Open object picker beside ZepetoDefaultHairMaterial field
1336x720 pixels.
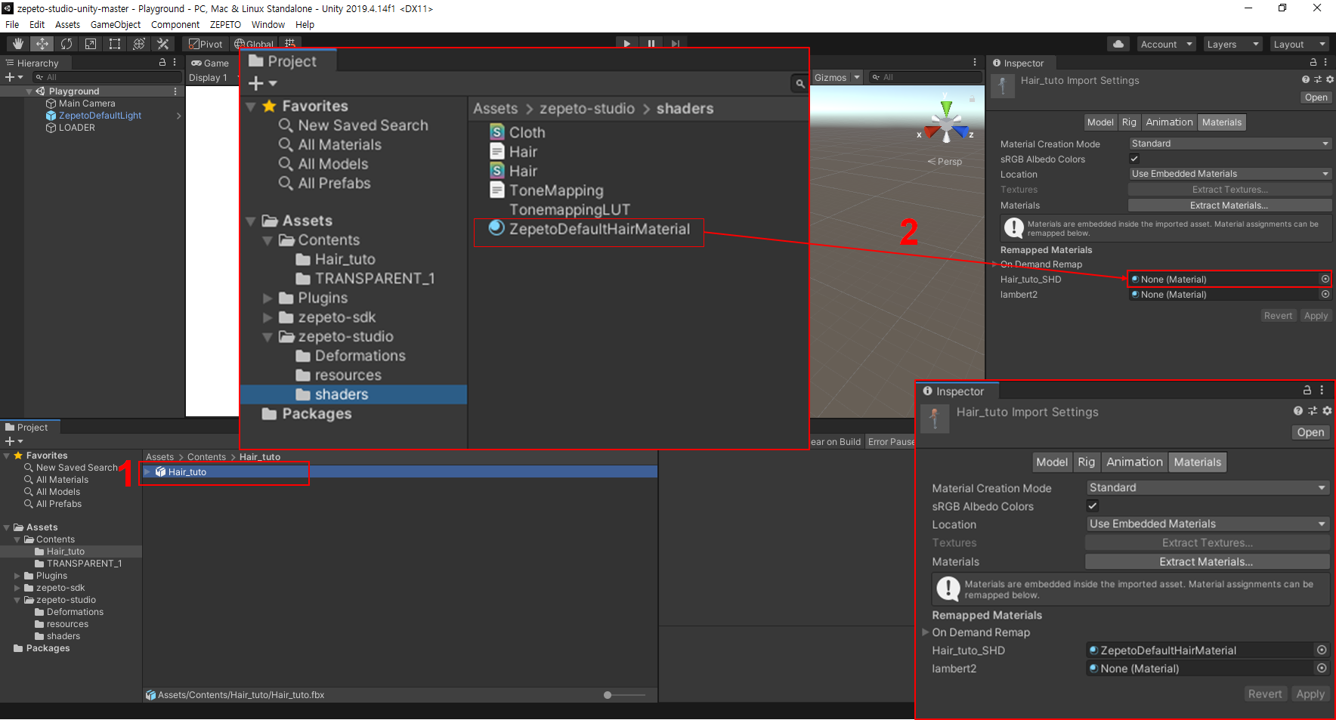(1322, 650)
